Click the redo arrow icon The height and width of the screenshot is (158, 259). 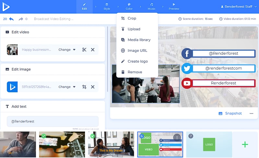pyautogui.click(x=21, y=19)
